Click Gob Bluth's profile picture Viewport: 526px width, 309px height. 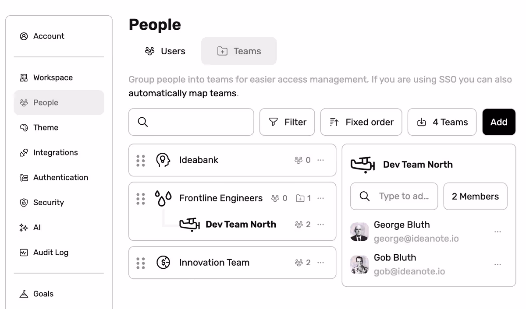359,264
